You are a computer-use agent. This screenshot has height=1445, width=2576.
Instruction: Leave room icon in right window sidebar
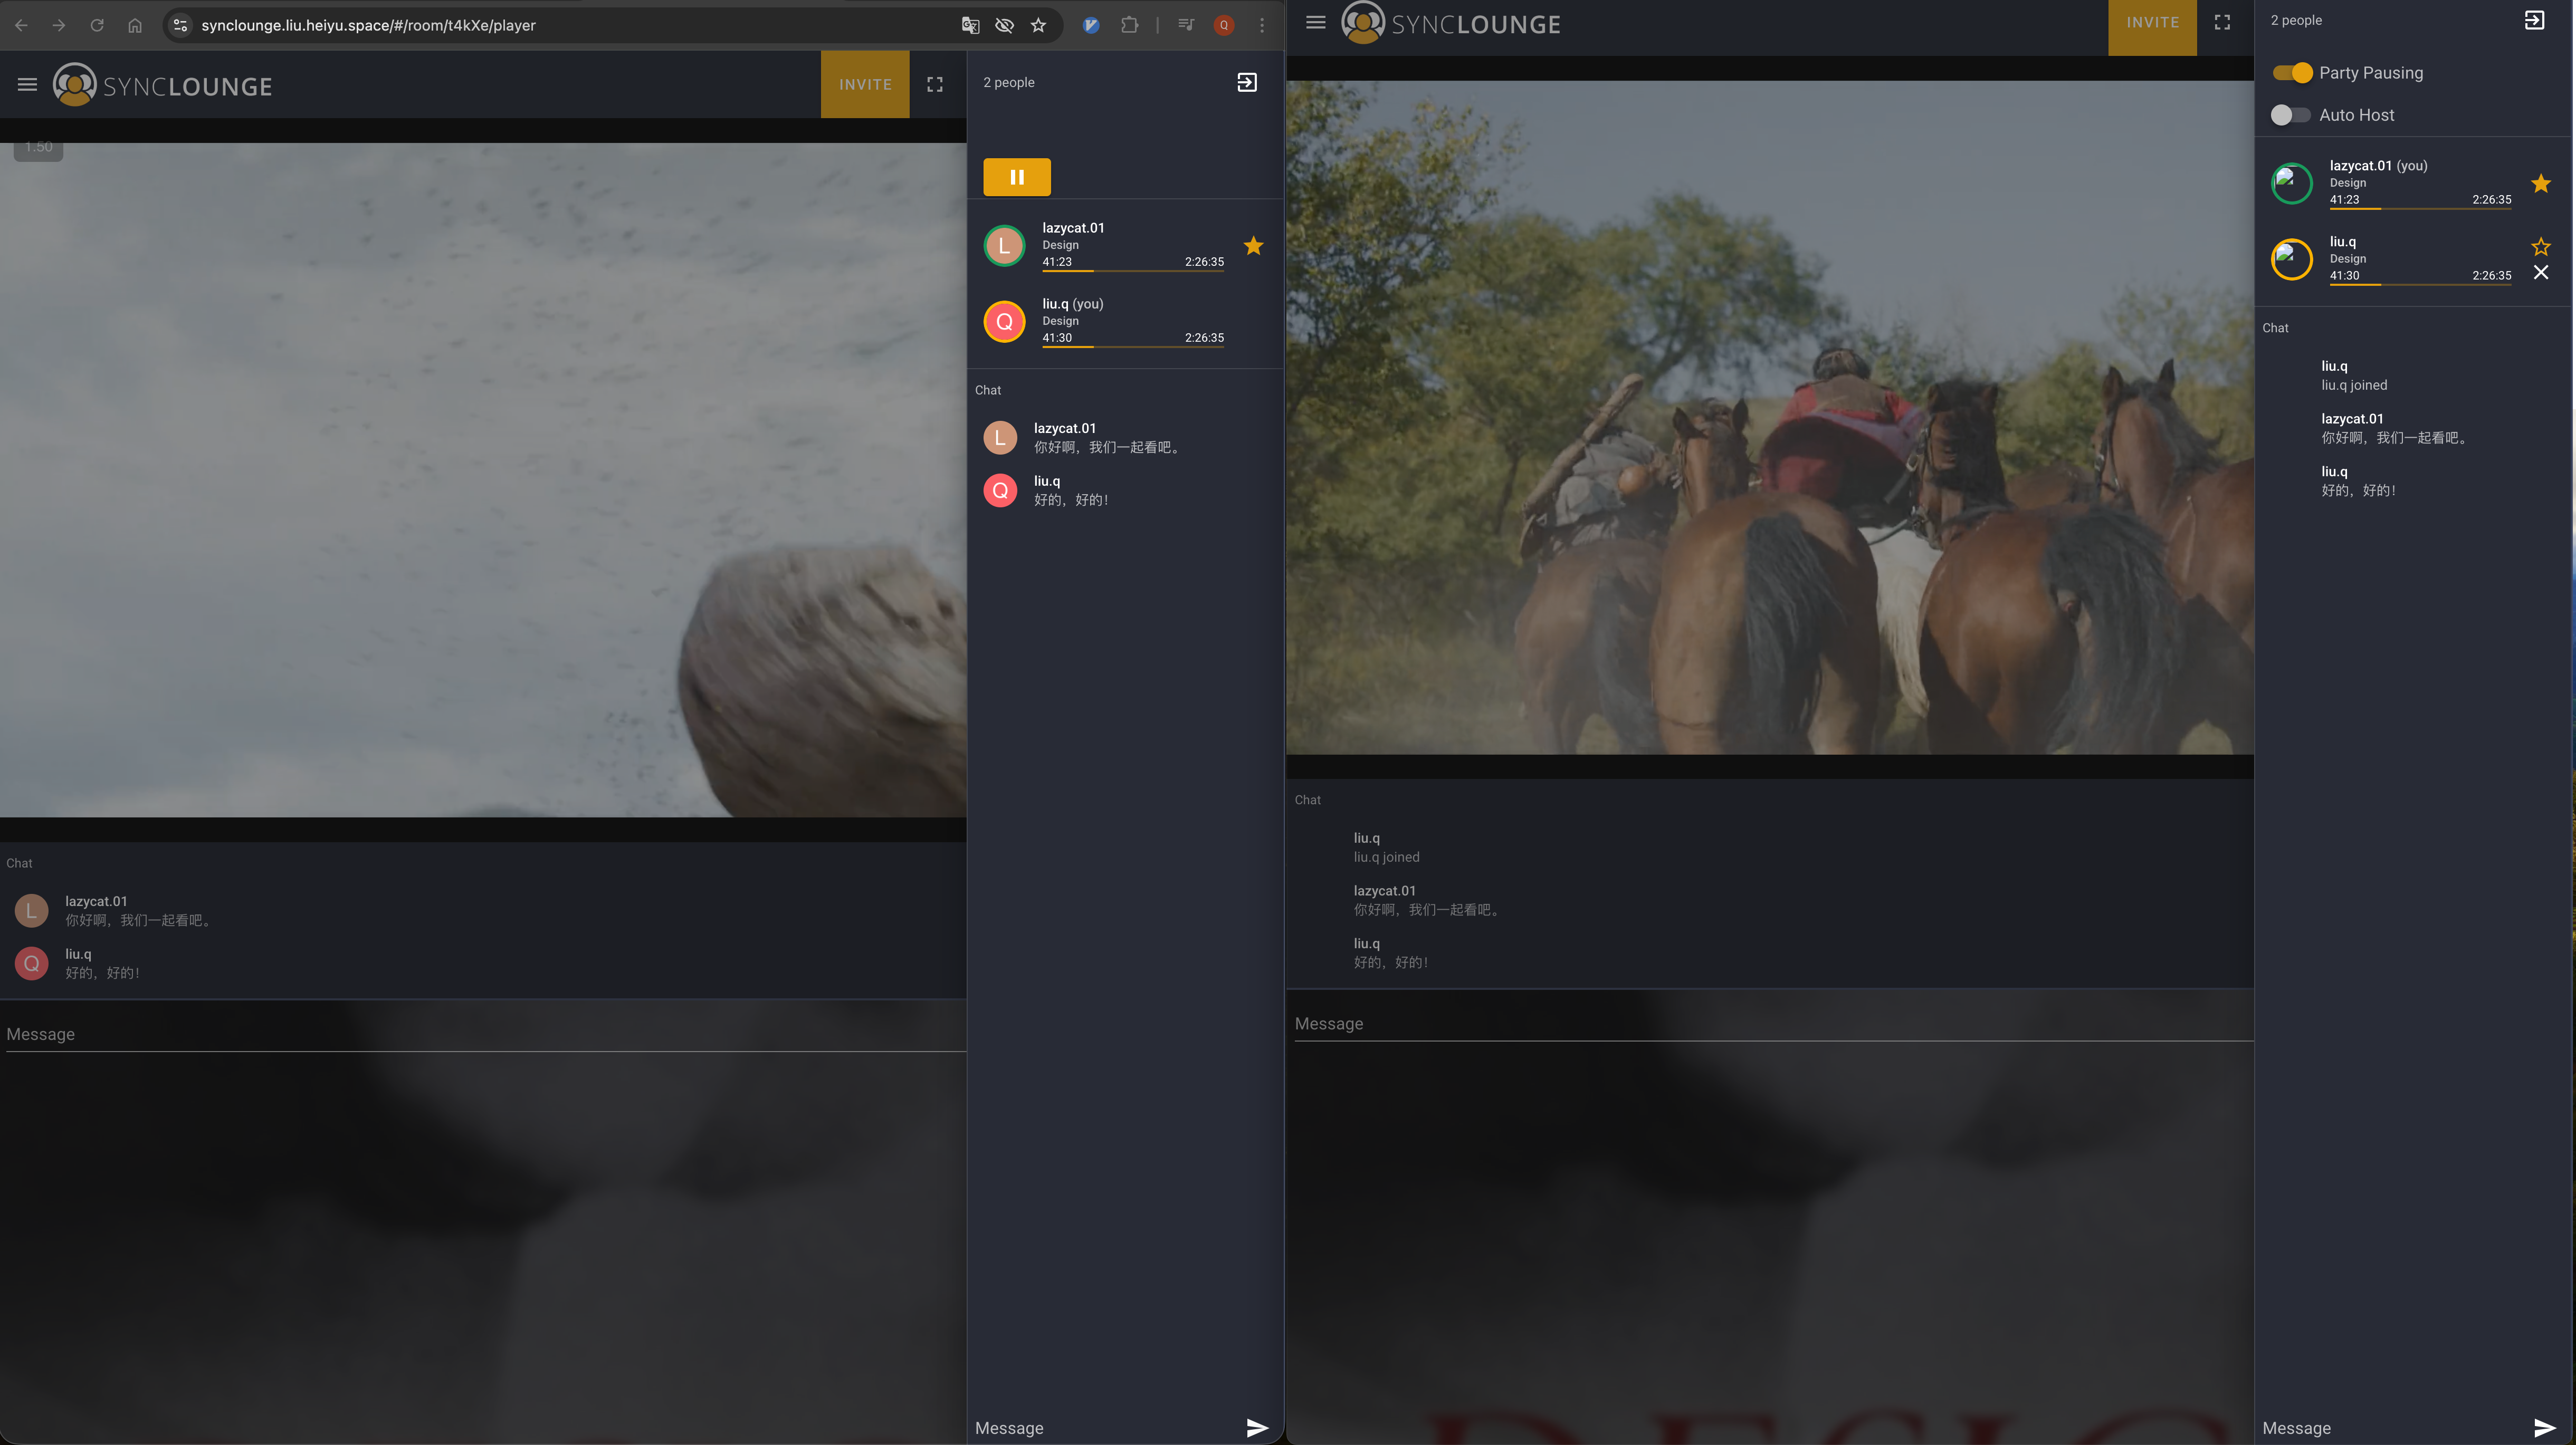click(x=2534, y=20)
